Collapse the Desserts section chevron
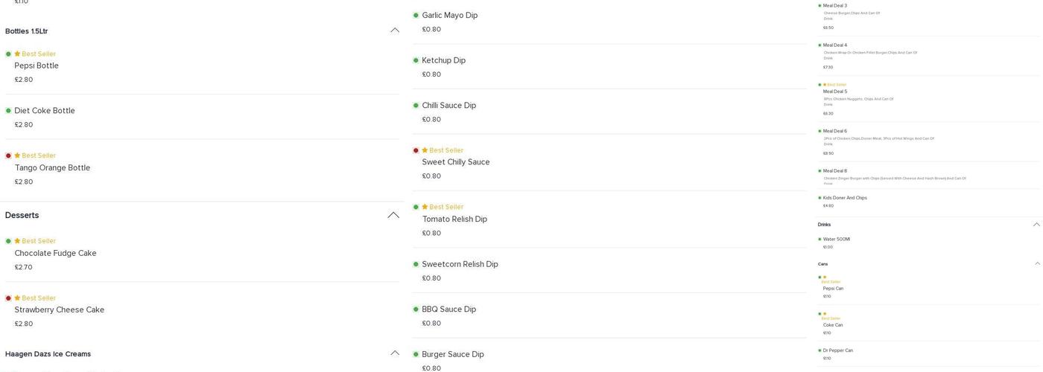1043x372 pixels. click(393, 215)
